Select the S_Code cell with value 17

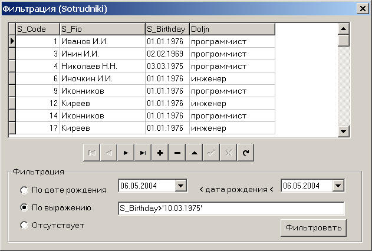click(x=38, y=128)
